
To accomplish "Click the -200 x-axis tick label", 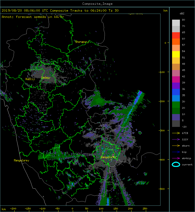I will pyautogui.click(x=13, y=209).
